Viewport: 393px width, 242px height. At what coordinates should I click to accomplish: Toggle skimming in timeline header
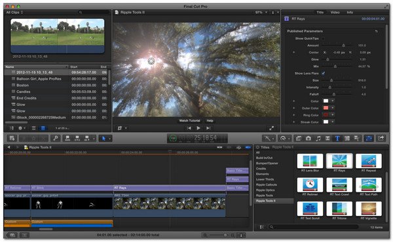219,147
